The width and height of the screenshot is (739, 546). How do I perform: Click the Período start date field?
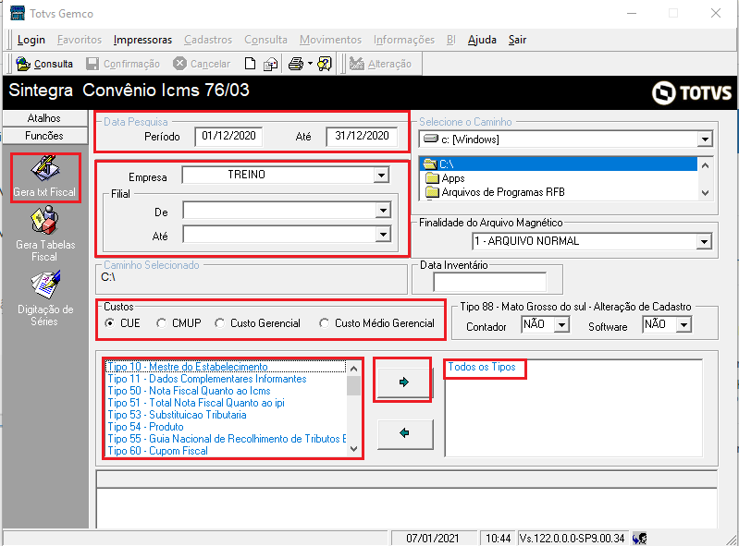pyautogui.click(x=228, y=136)
